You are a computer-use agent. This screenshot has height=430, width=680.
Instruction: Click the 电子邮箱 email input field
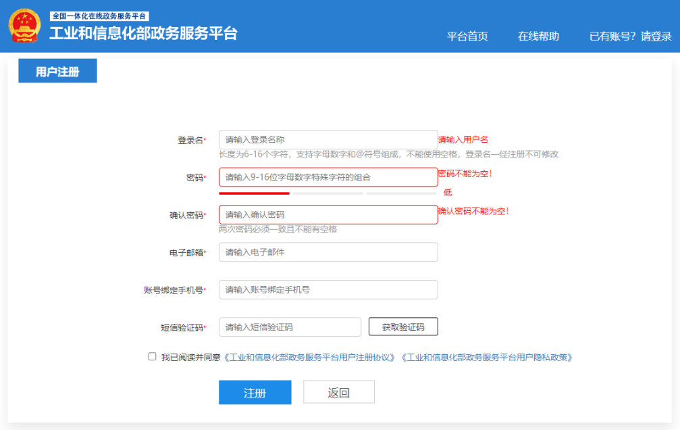pos(328,252)
